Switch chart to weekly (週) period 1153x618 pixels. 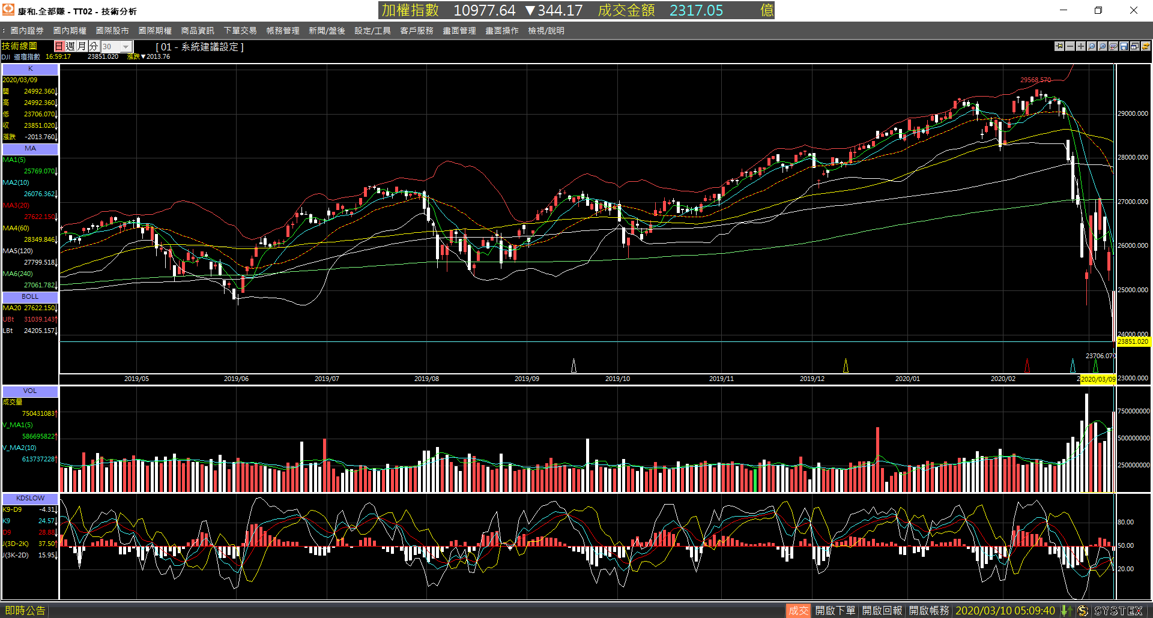click(x=70, y=46)
